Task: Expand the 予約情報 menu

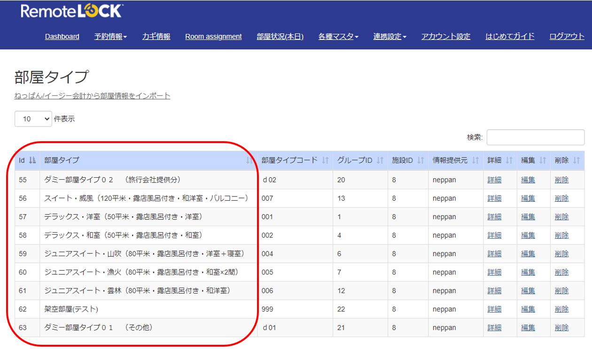Action: click(x=110, y=37)
